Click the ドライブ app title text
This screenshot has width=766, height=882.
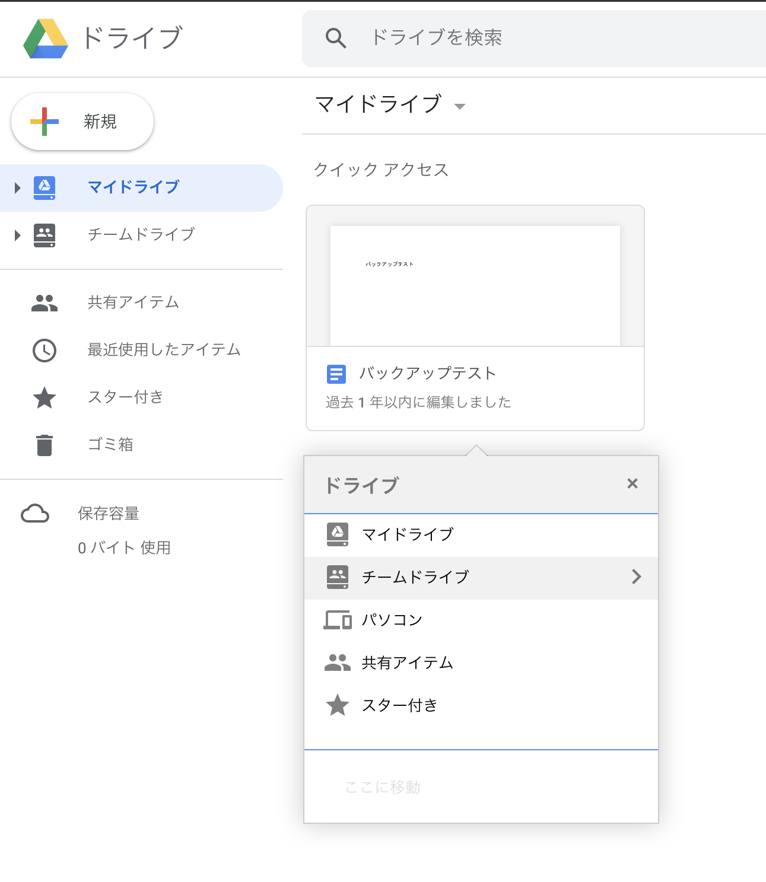(x=132, y=39)
